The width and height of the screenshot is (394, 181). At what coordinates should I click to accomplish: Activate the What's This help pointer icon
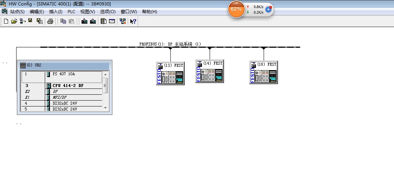[133, 21]
